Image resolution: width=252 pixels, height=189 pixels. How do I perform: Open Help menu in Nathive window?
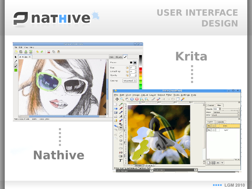(32, 47)
